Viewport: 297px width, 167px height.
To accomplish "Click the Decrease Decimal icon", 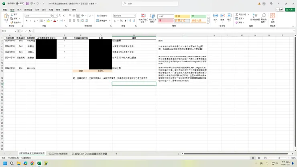I will coord(134,20).
